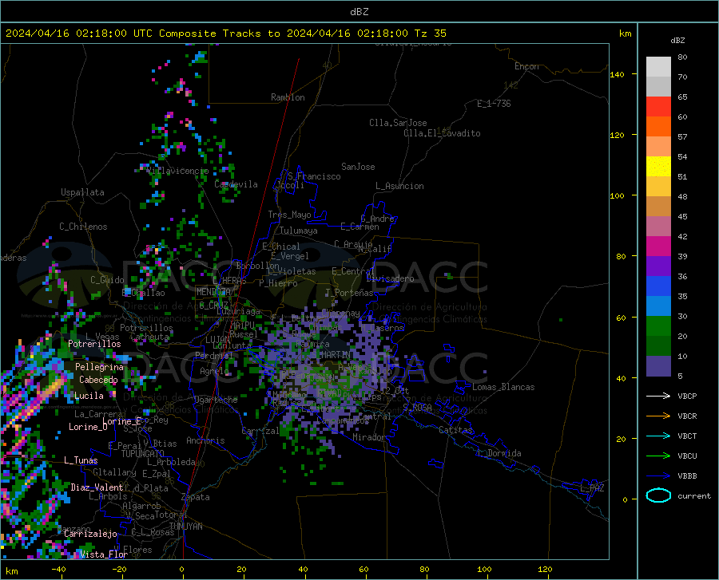Click the '140' y-axis tick label
Viewport: 719px width, 580px height.
tap(617, 74)
